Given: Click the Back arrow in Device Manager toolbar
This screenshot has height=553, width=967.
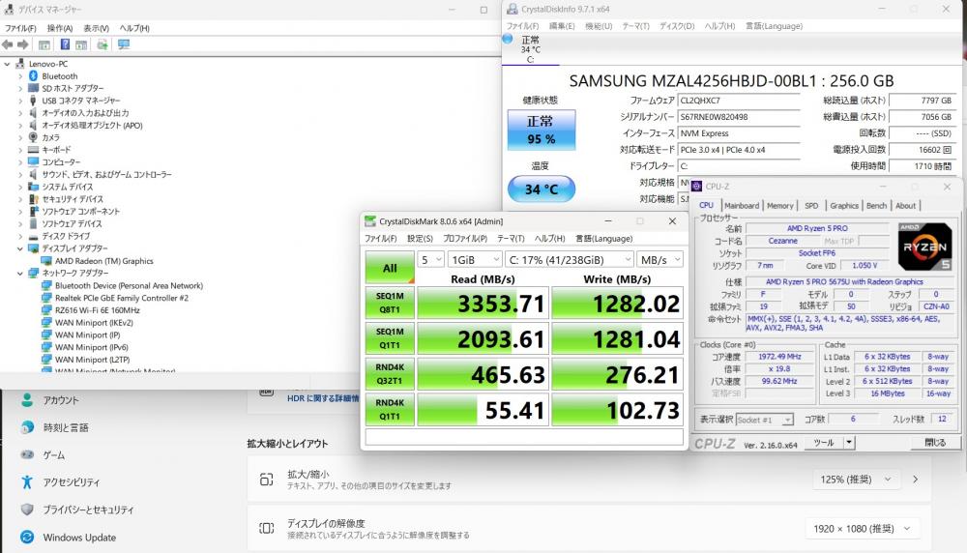Looking at the screenshot, I should [8, 44].
